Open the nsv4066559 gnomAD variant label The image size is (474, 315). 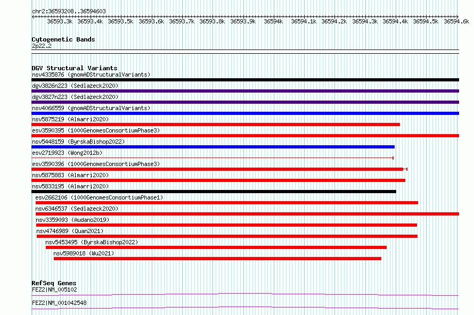click(91, 108)
